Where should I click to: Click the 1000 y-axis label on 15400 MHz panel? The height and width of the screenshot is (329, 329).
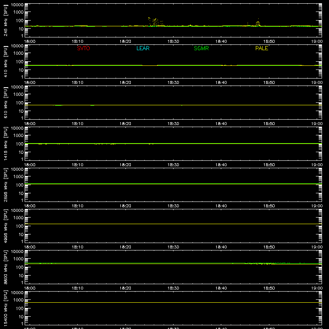coord(19,300)
